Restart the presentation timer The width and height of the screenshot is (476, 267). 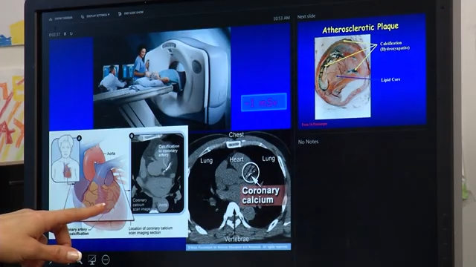71,33
